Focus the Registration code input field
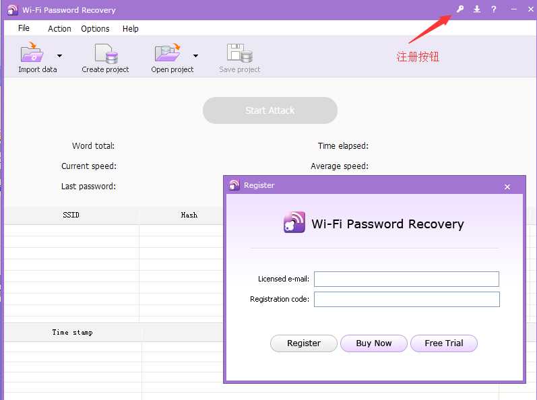Screen dimensions: 537x400 407,300
